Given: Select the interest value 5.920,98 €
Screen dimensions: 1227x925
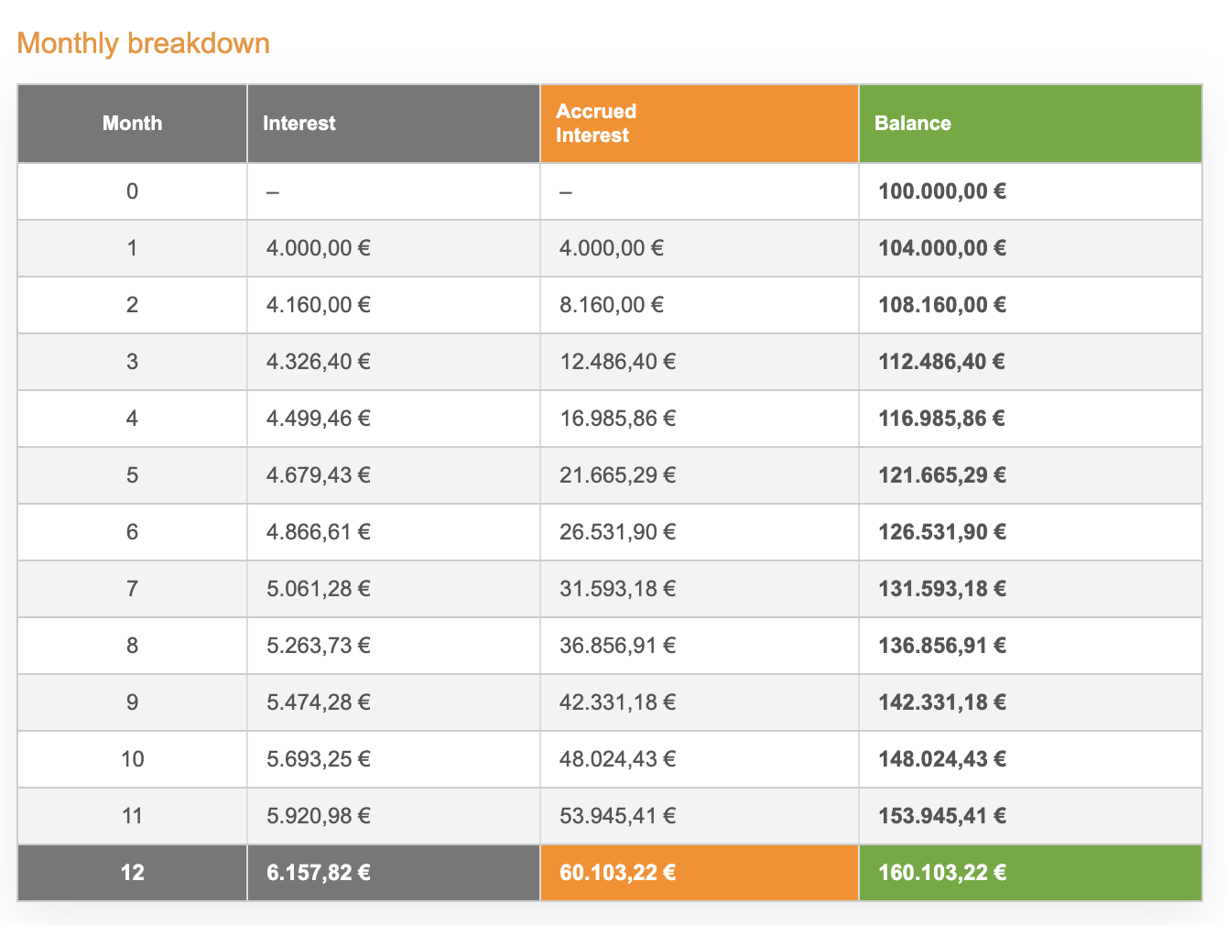Looking at the screenshot, I should tap(319, 816).
